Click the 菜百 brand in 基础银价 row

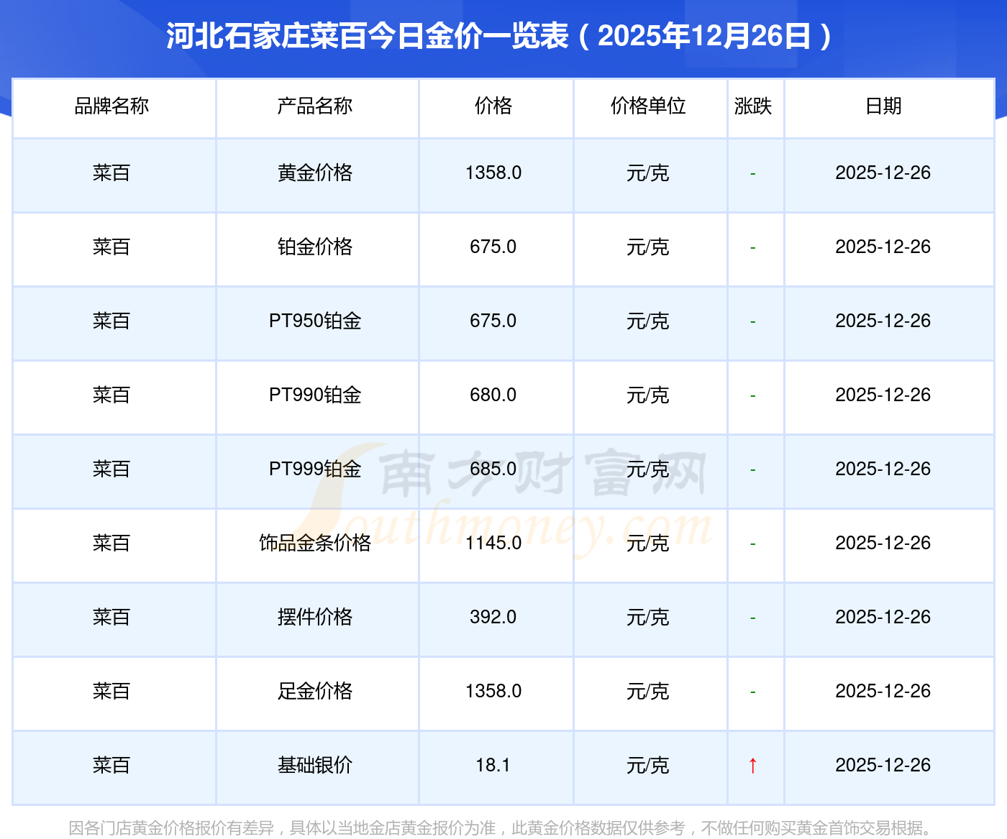point(111,766)
